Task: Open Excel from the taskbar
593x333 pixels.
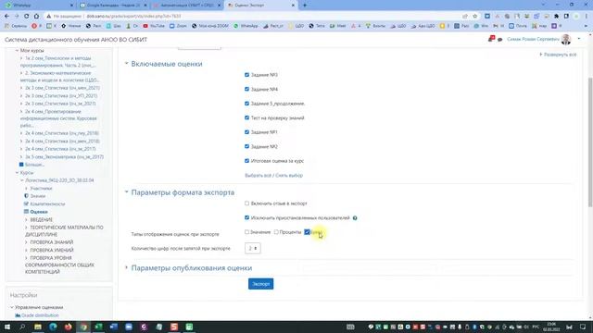Action: [x=99, y=327]
